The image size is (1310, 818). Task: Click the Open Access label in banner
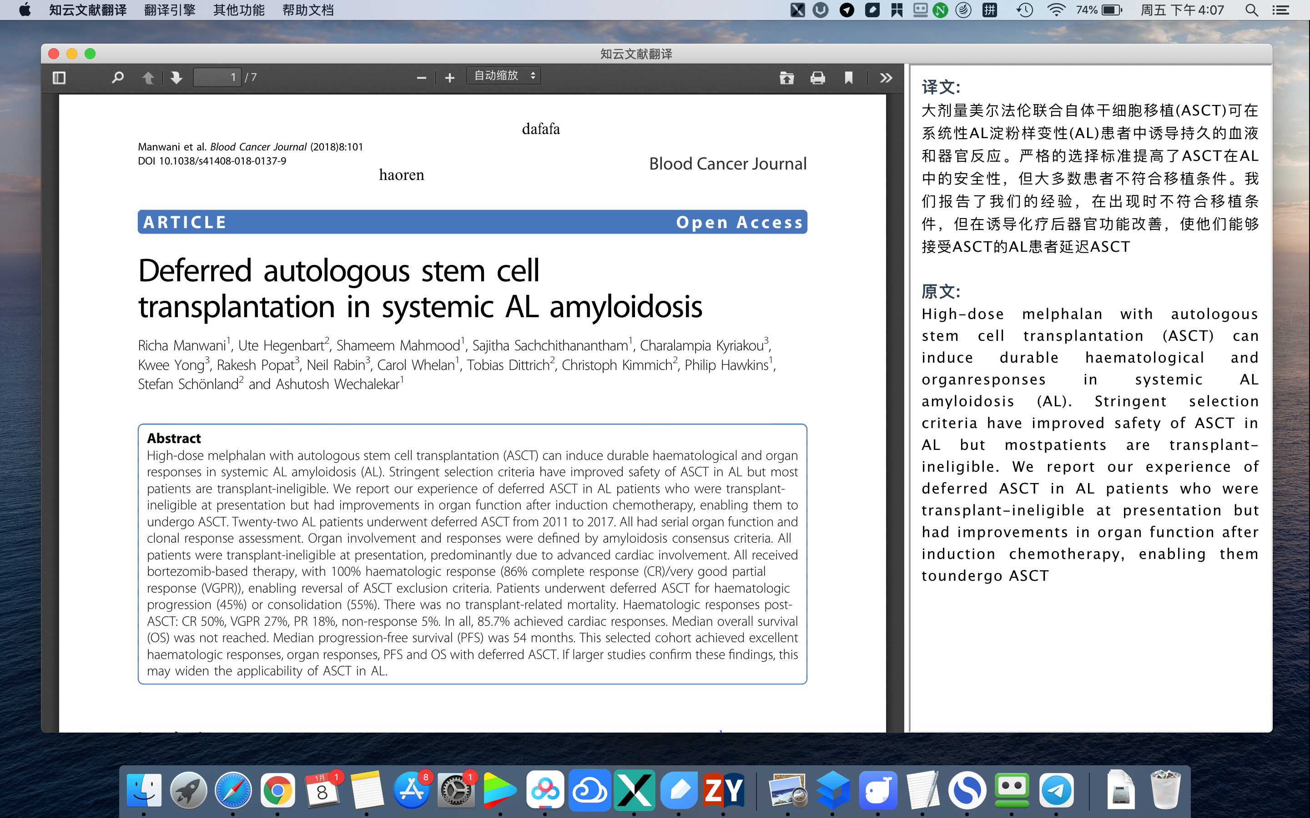tap(739, 222)
